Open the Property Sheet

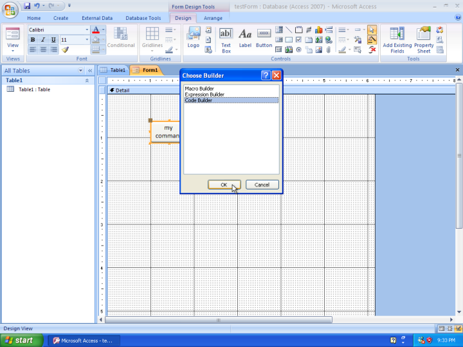[x=424, y=40]
